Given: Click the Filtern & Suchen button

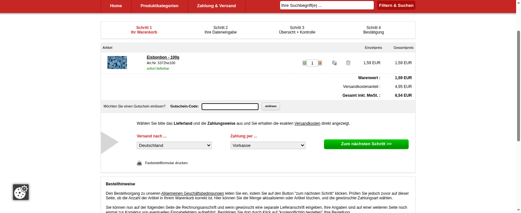Looking at the screenshot, I should point(396,5).
